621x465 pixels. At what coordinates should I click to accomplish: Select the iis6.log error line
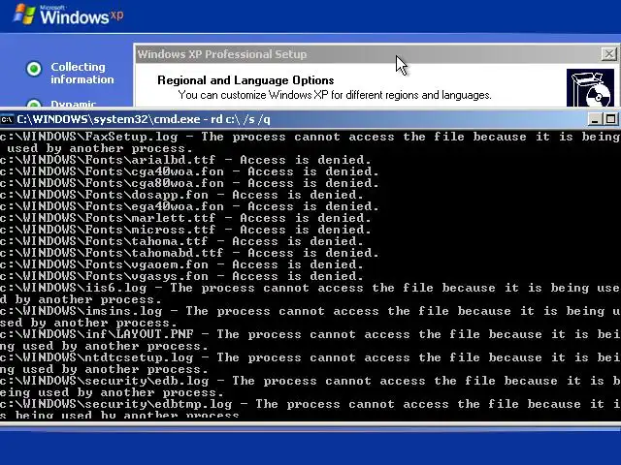(310, 294)
